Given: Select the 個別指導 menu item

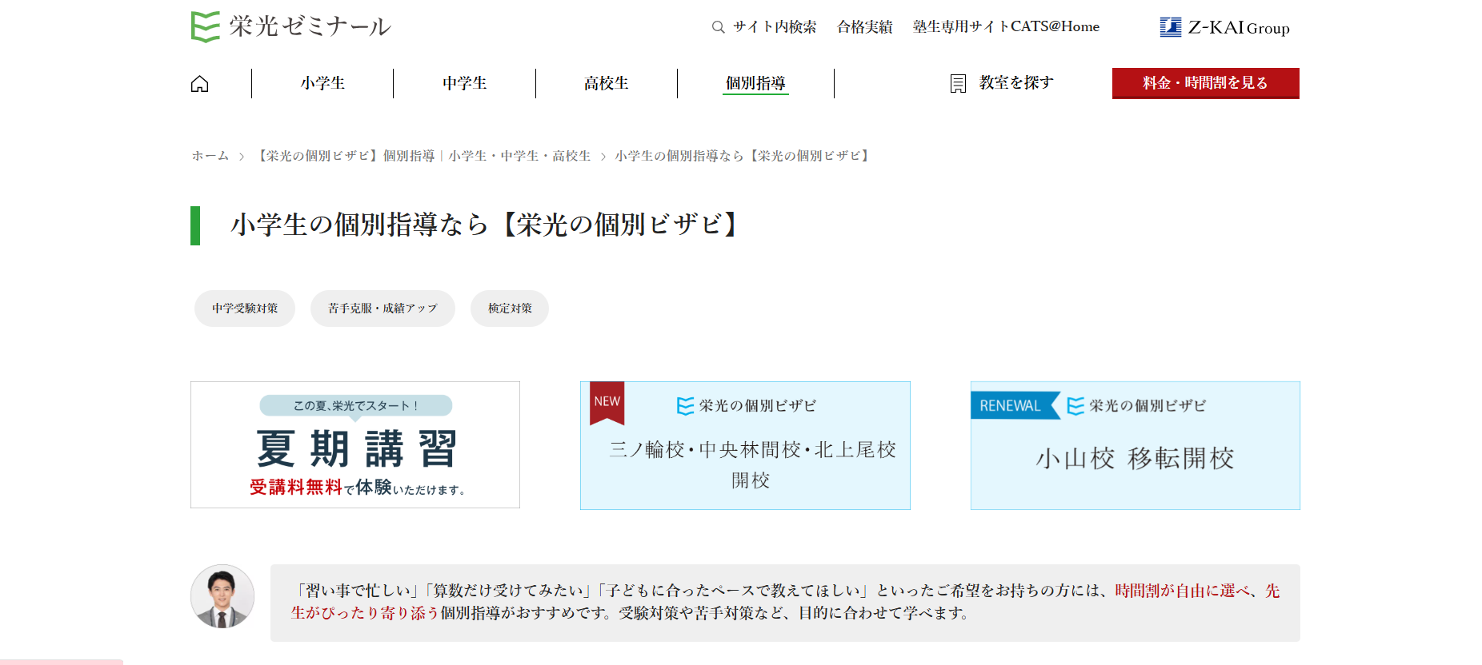Looking at the screenshot, I should [x=755, y=83].
